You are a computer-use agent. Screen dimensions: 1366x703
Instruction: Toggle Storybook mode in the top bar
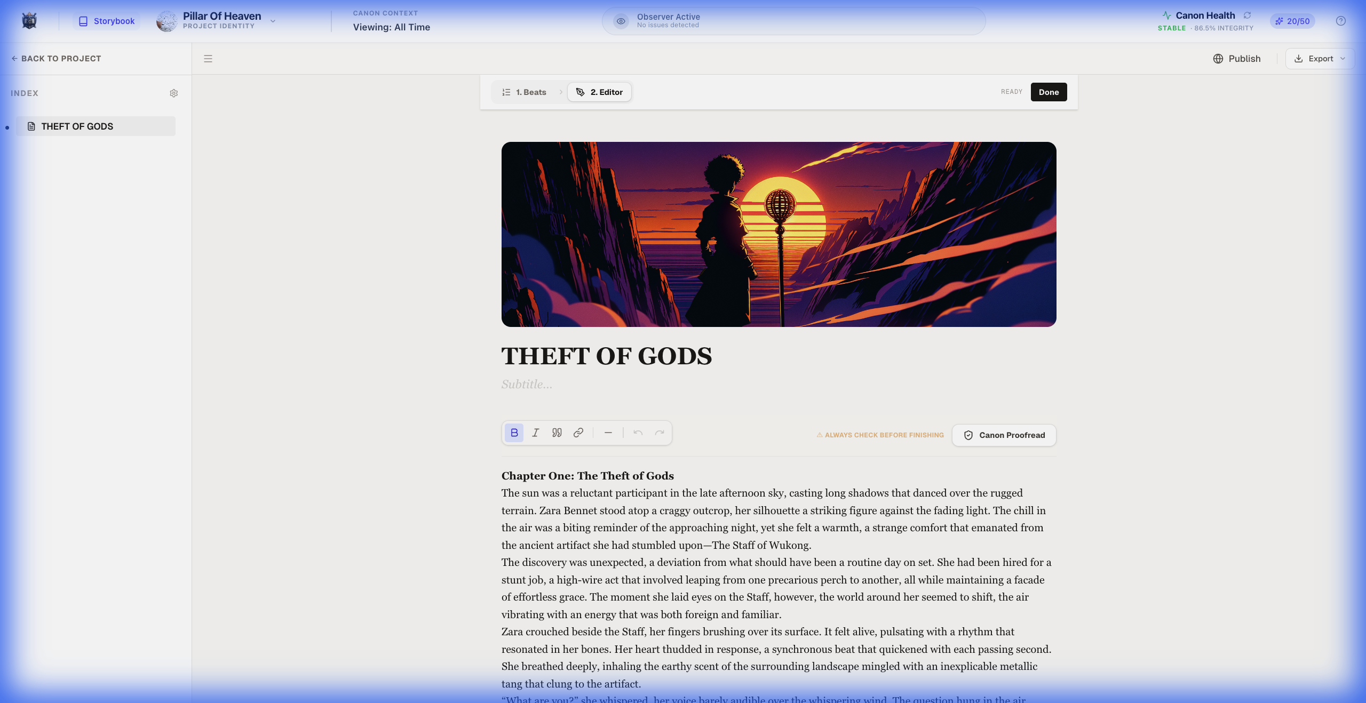point(106,21)
